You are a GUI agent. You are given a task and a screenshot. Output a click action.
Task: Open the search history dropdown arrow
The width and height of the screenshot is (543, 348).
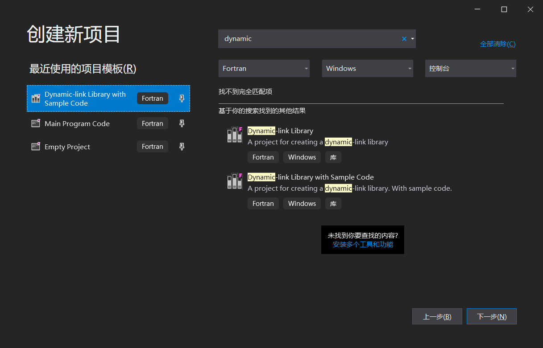pyautogui.click(x=412, y=39)
